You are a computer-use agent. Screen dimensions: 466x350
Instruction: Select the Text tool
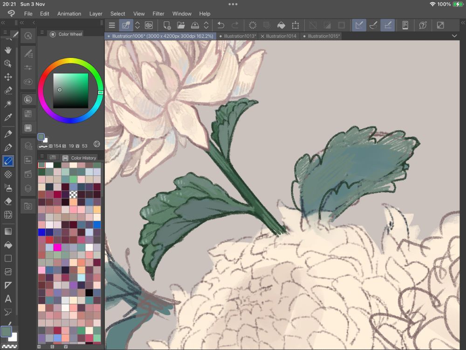pyautogui.click(x=8, y=299)
